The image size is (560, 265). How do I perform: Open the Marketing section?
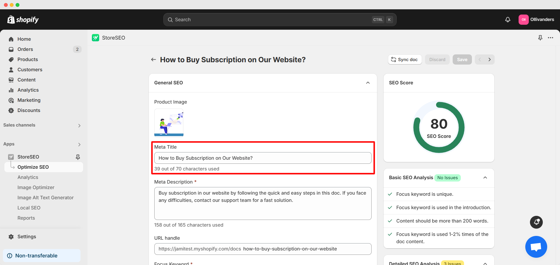click(x=29, y=100)
